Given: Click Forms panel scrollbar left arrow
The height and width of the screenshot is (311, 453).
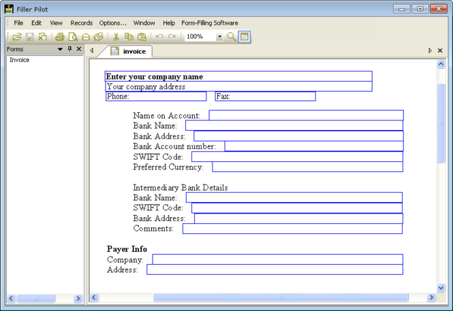Looking at the screenshot, I should 11,298.
